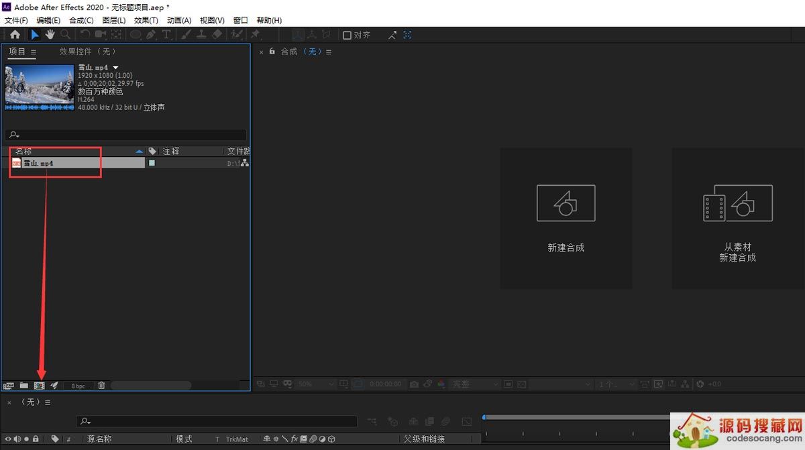Screen dimensions: 805x450
Task: Select the Pen tool
Action: click(x=151, y=35)
